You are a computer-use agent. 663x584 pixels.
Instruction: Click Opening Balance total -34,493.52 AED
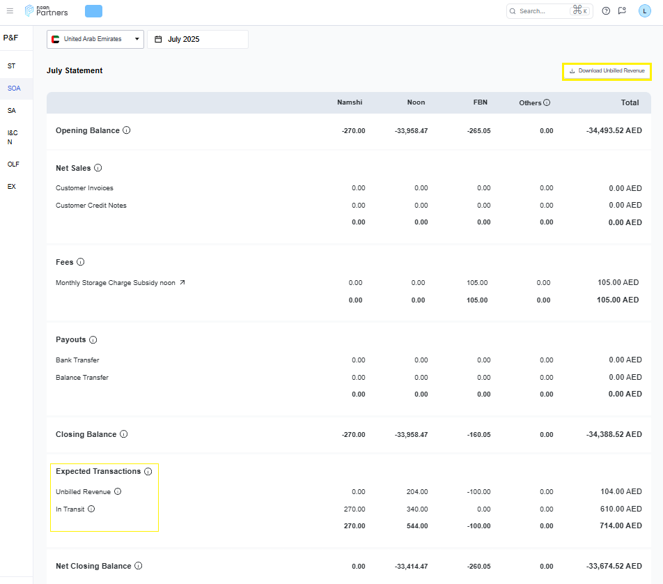click(x=614, y=131)
